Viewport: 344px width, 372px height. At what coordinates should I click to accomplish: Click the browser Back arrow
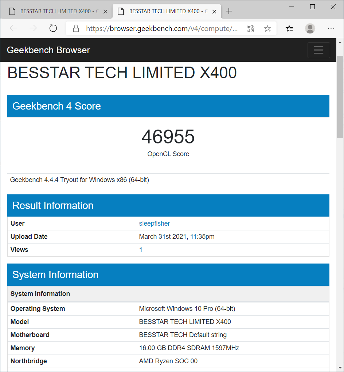click(x=13, y=28)
